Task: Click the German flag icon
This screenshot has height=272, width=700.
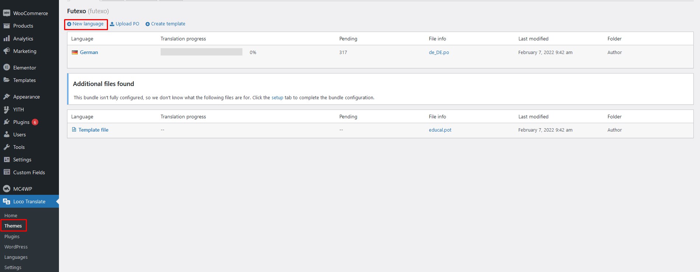Action: (75, 53)
